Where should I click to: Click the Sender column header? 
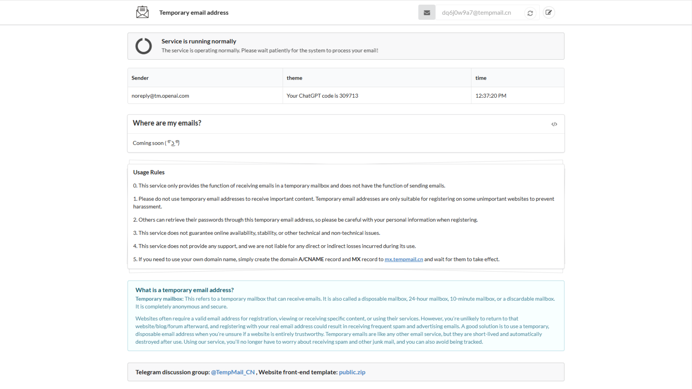pyautogui.click(x=140, y=78)
